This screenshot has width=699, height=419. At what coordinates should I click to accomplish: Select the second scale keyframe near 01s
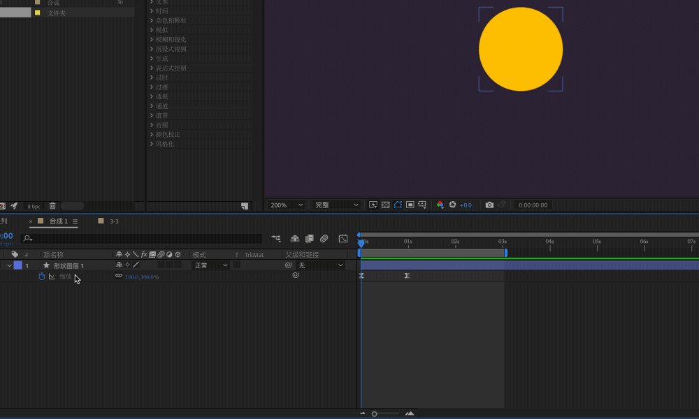407,276
